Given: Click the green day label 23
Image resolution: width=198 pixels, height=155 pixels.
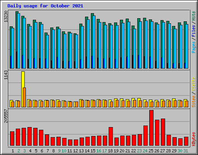Looking at the screenshot, I should tap(139, 151).
